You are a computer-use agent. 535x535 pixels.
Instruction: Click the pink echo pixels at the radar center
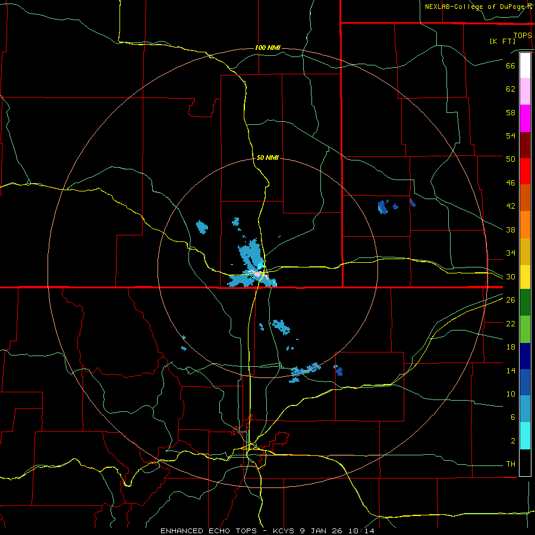pos(257,274)
